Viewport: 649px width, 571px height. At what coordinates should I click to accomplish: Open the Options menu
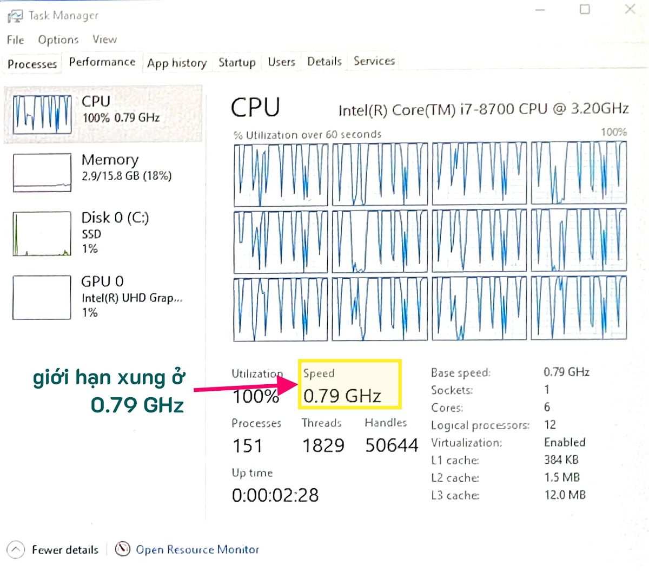58,40
